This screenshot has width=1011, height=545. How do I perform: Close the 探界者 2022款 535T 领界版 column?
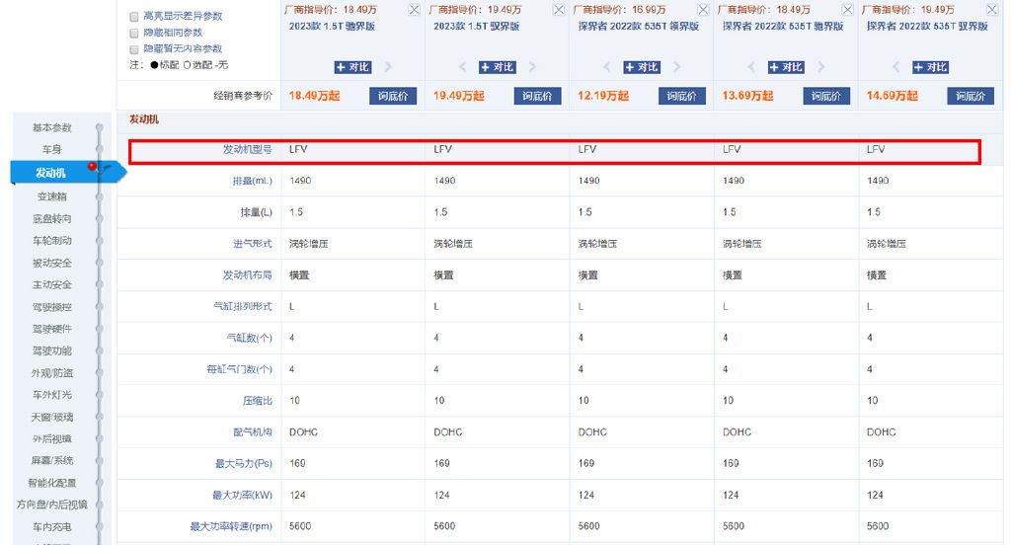click(703, 10)
